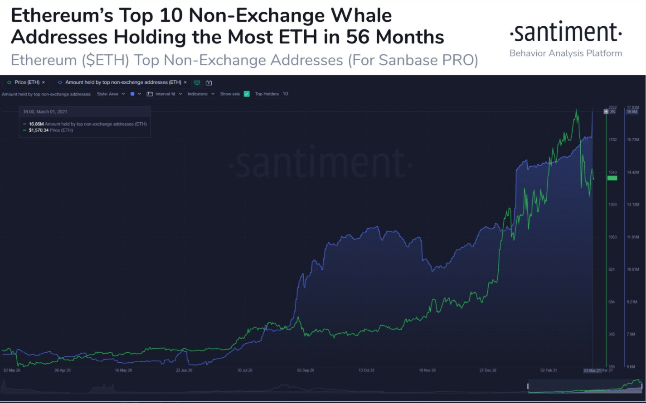Expand the Indicators dropdown
The width and height of the screenshot is (646, 403).
point(201,94)
